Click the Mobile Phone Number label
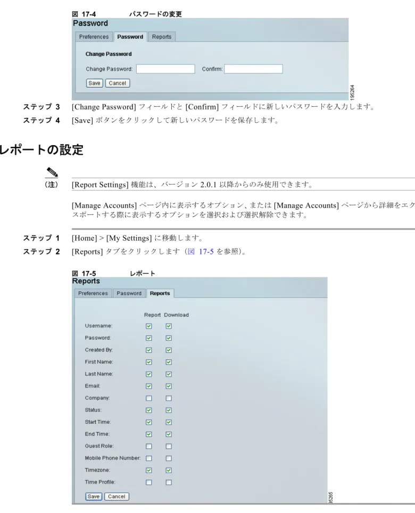 click(113, 458)
